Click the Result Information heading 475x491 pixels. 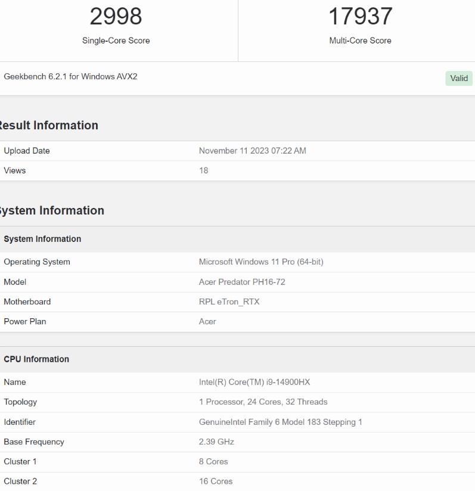(48, 125)
